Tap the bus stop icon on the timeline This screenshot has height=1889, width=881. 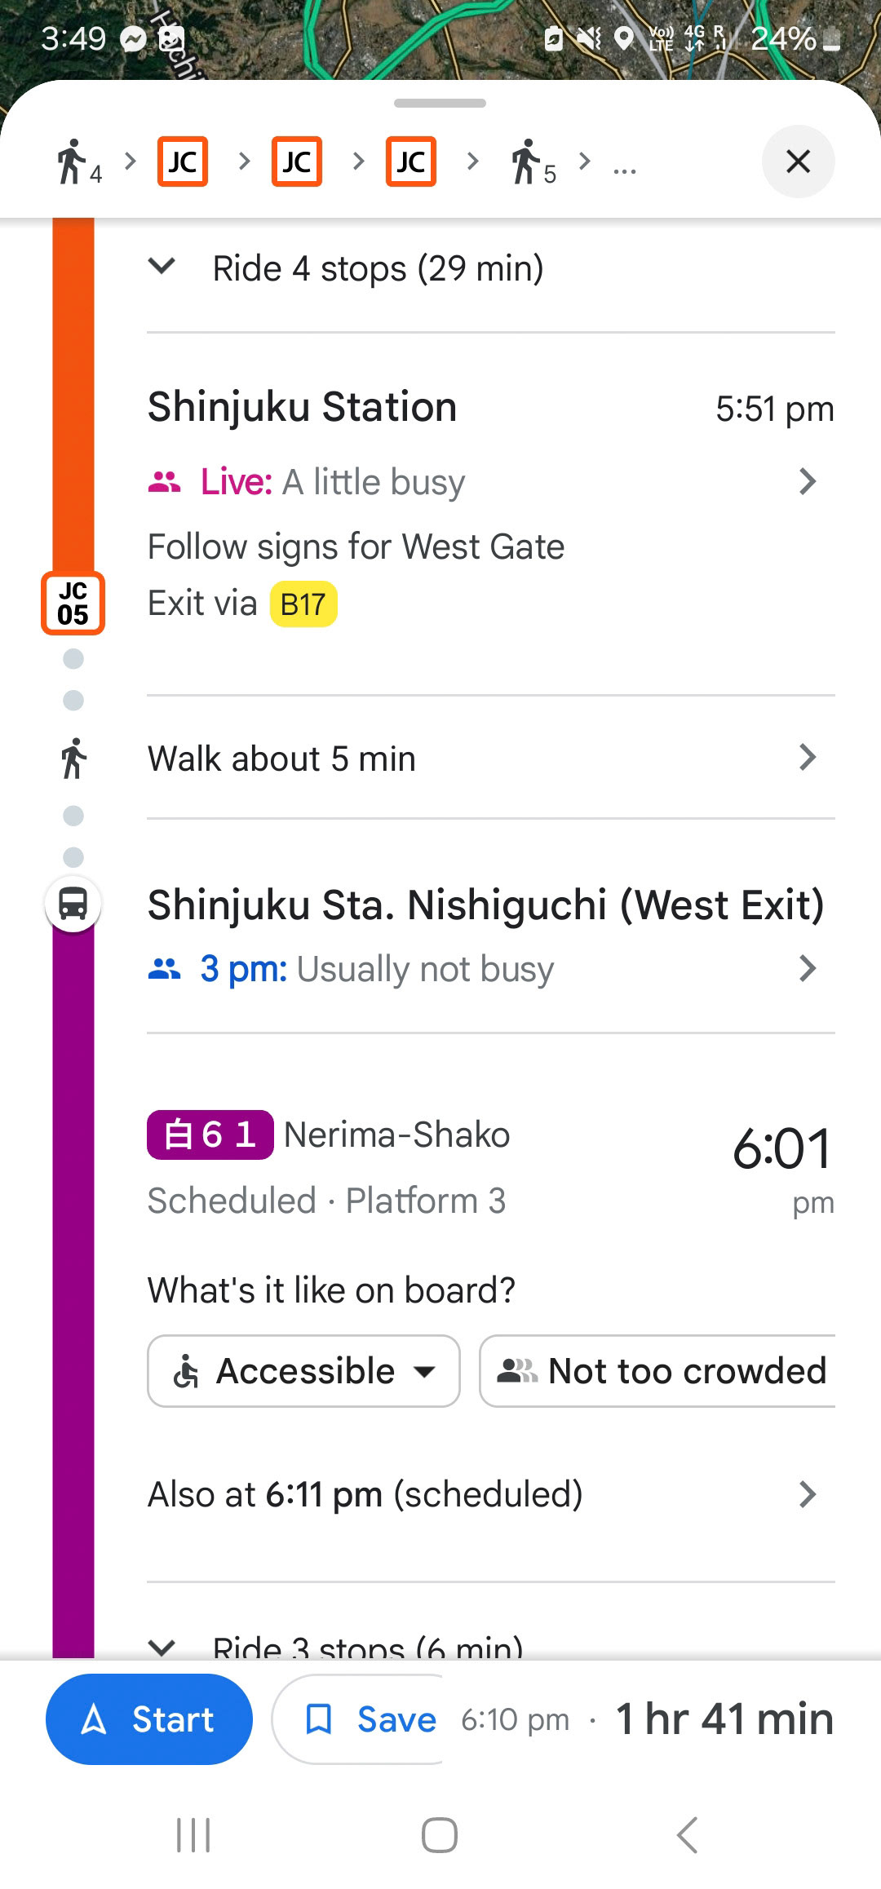click(x=73, y=904)
